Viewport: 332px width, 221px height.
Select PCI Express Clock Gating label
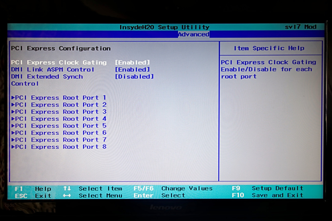[59, 62]
